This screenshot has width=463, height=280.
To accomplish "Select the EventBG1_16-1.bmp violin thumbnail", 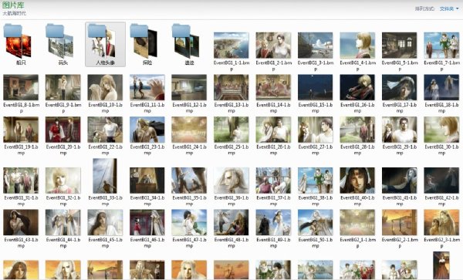I will tap(357, 87).
